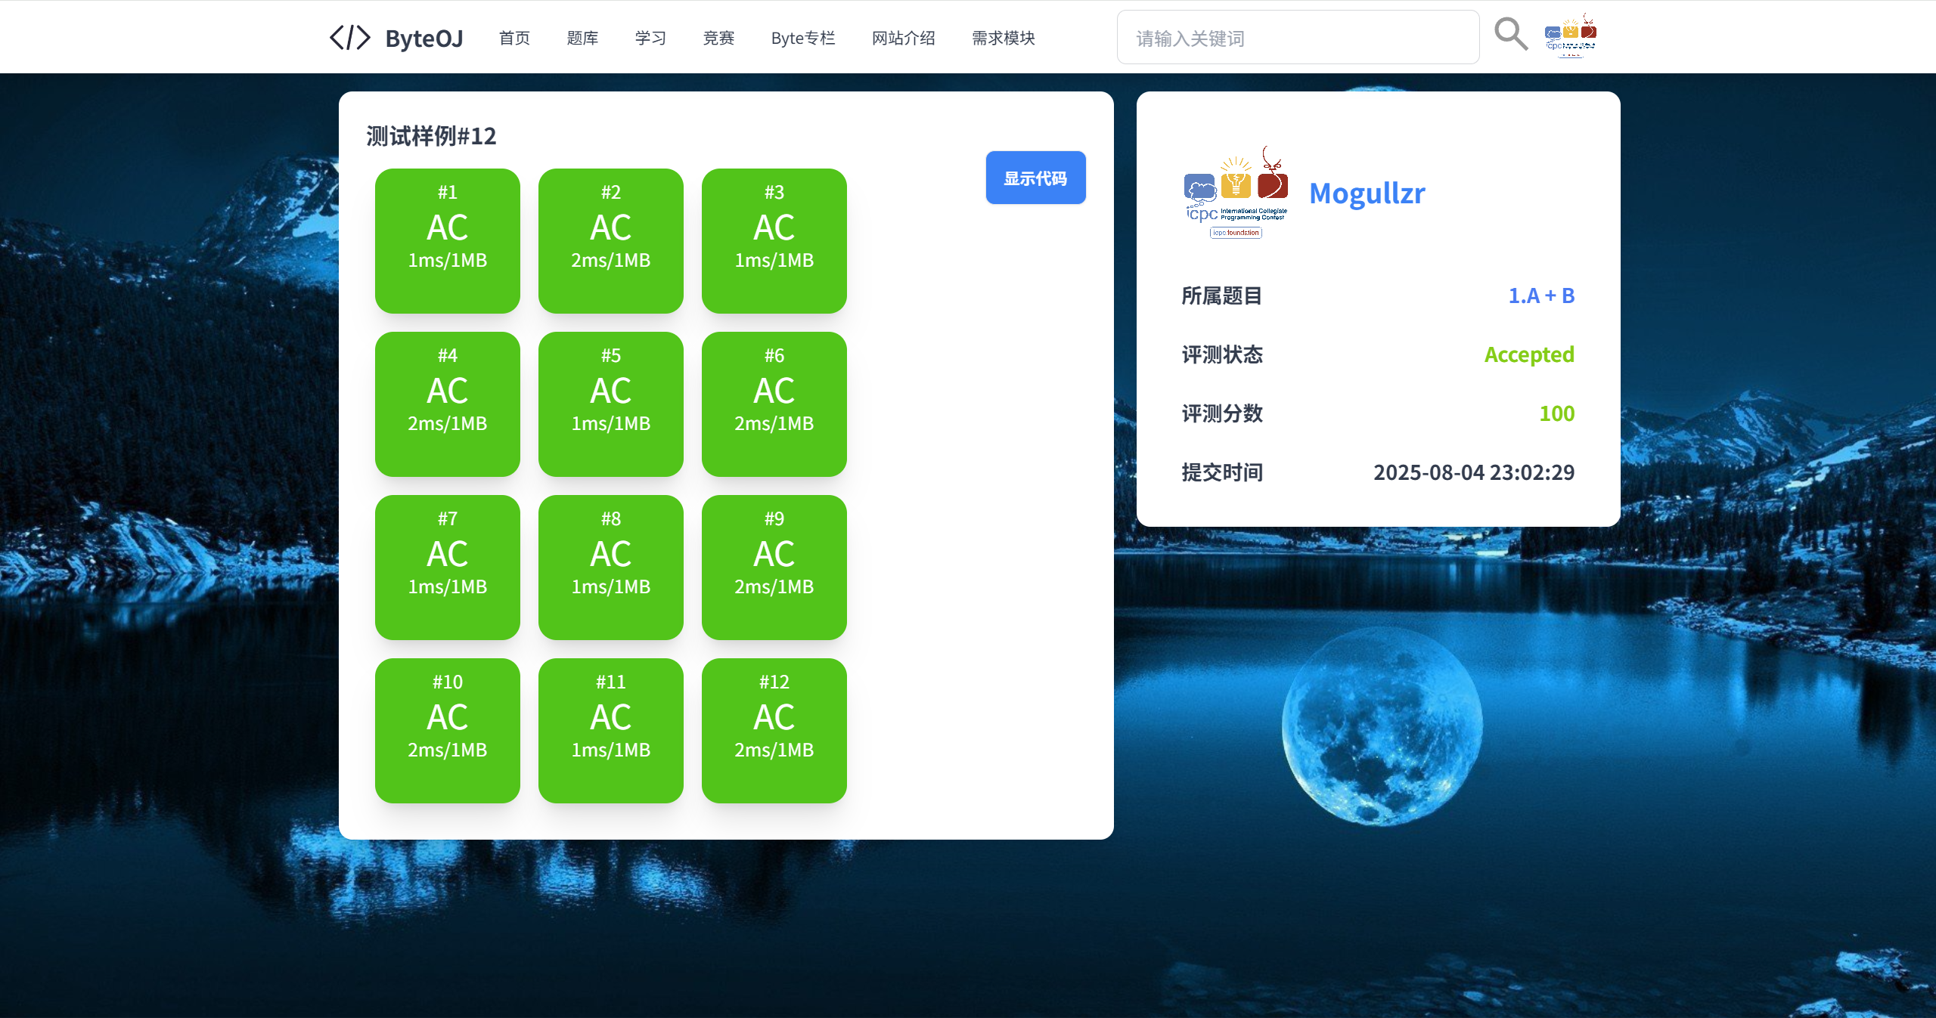The height and width of the screenshot is (1018, 1936).
Task: Go to 需求模块 page
Action: tap(1003, 38)
